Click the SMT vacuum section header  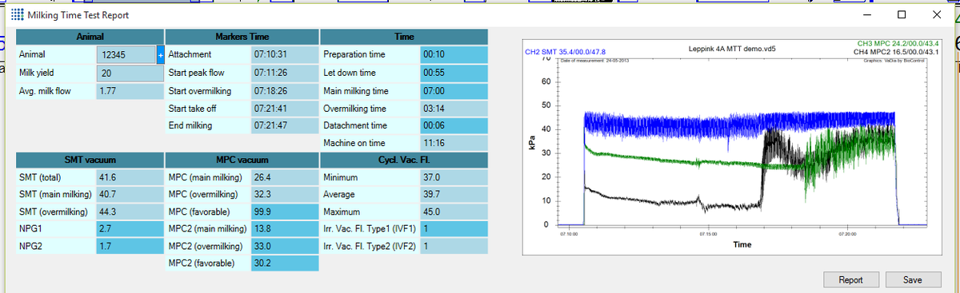point(90,160)
